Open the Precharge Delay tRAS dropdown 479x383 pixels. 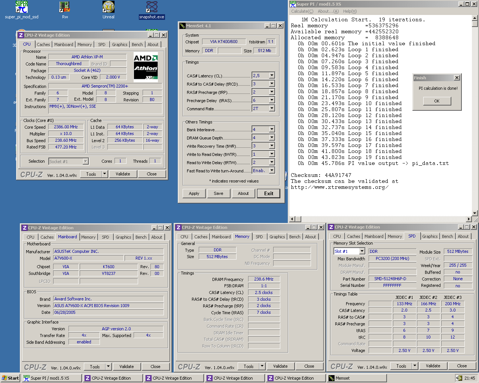pos(272,100)
